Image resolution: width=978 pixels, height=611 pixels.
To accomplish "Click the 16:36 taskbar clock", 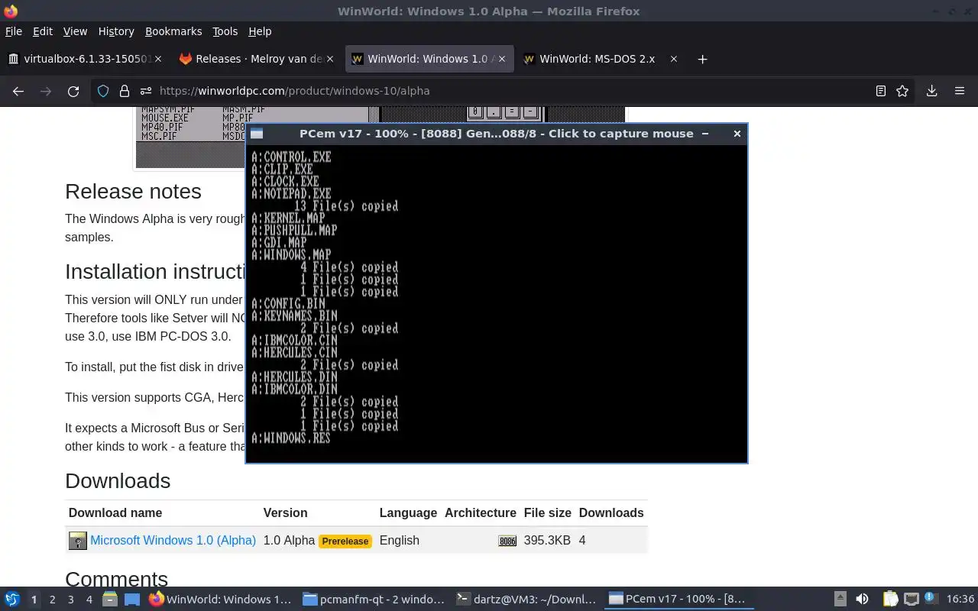I will point(960,600).
